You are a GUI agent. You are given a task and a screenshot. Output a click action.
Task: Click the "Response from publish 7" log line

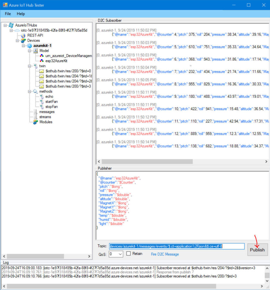pyautogui.click(x=98, y=272)
